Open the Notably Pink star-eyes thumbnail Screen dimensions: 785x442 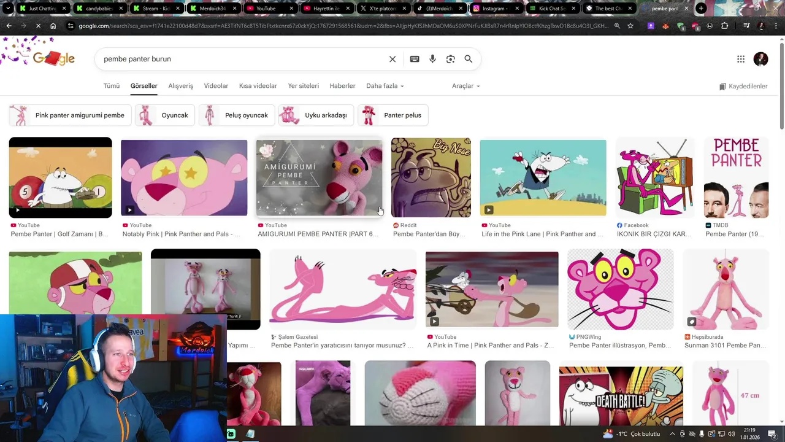click(x=184, y=178)
